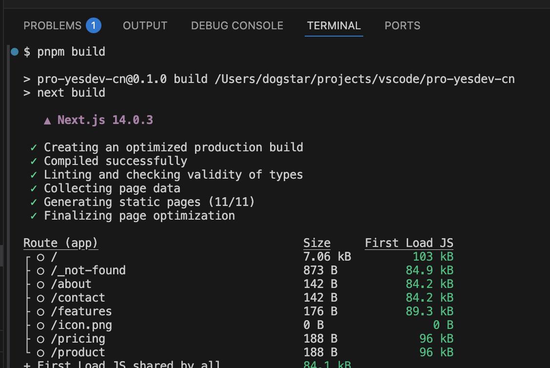
Task: Click the circle marker for /icon.png
Action: [x=40, y=326]
